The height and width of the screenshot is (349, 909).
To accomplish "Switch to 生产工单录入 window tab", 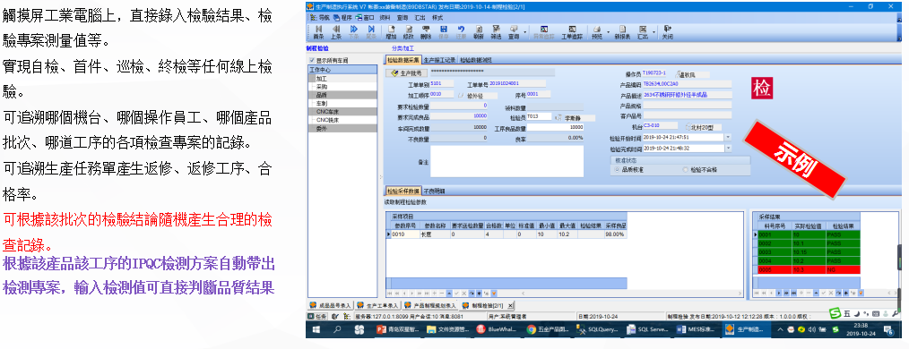I will point(378,305).
